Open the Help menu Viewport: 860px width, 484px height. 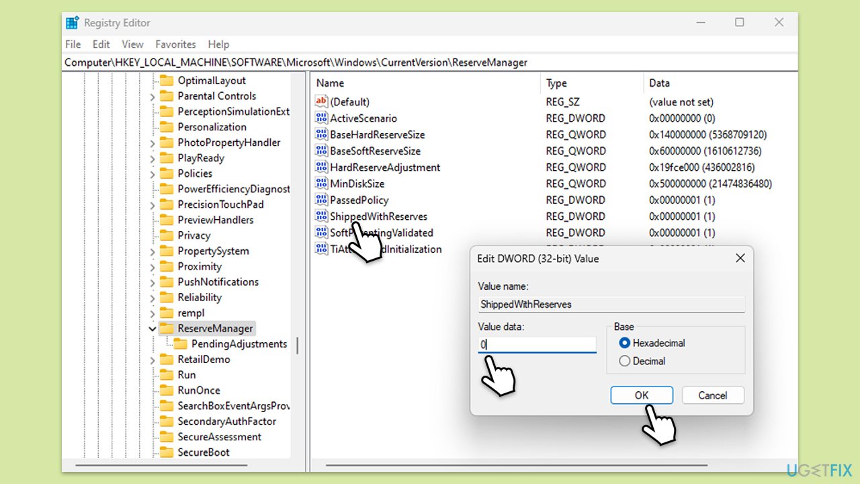(x=218, y=44)
